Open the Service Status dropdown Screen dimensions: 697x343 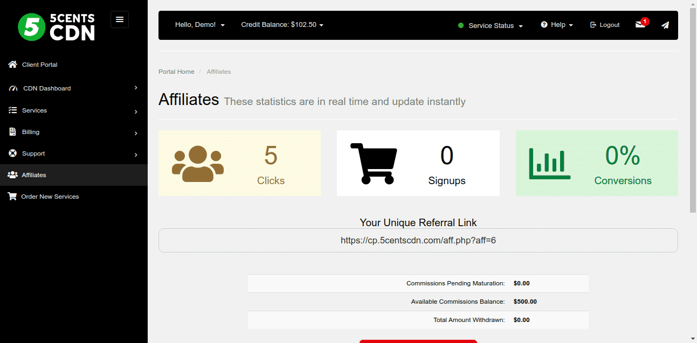(491, 25)
